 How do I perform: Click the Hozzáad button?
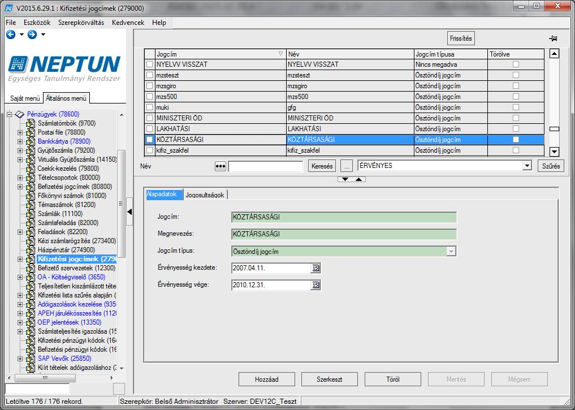pos(267,379)
